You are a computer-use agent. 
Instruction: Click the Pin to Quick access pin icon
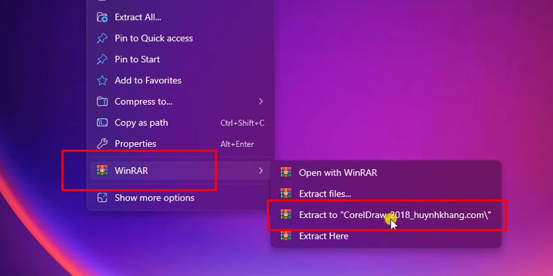[x=102, y=38]
